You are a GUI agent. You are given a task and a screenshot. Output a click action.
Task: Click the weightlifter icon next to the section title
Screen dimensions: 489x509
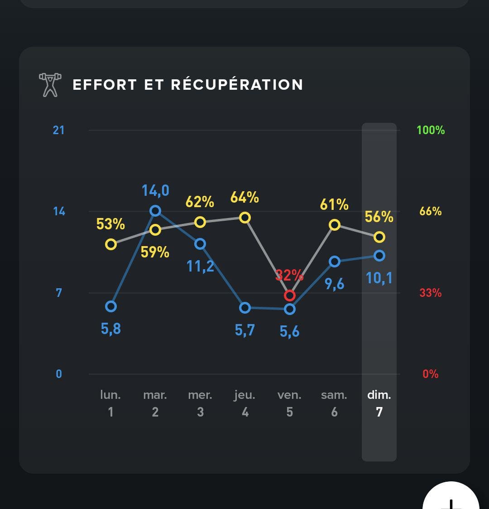pyautogui.click(x=50, y=84)
